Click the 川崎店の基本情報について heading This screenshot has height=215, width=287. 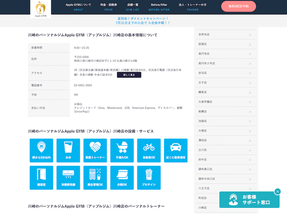[x=93, y=35]
